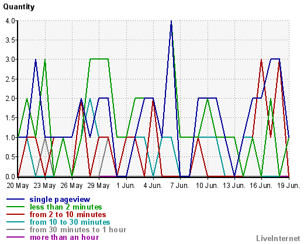This screenshot has height=244, width=304.
Task: Click the 'from 2 to 10 minutes' legend label
Action: pyautogui.click(x=68, y=214)
